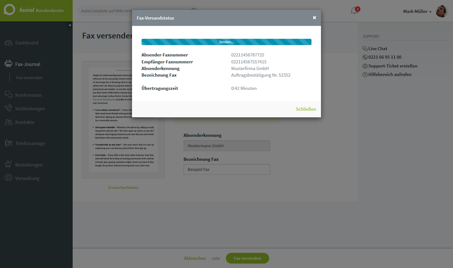453x268 pixels.
Task: Click the Fax-Versandstatus dialog title
Action: point(155,18)
